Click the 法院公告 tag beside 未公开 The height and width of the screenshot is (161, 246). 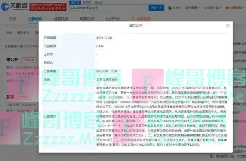28,60
